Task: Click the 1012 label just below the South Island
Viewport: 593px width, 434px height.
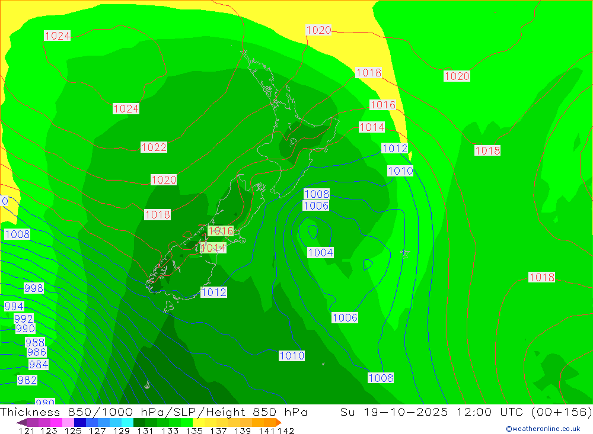Action: pyautogui.click(x=213, y=292)
